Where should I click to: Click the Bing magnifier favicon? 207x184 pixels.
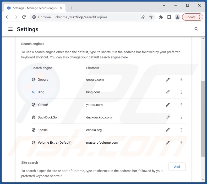34,92
